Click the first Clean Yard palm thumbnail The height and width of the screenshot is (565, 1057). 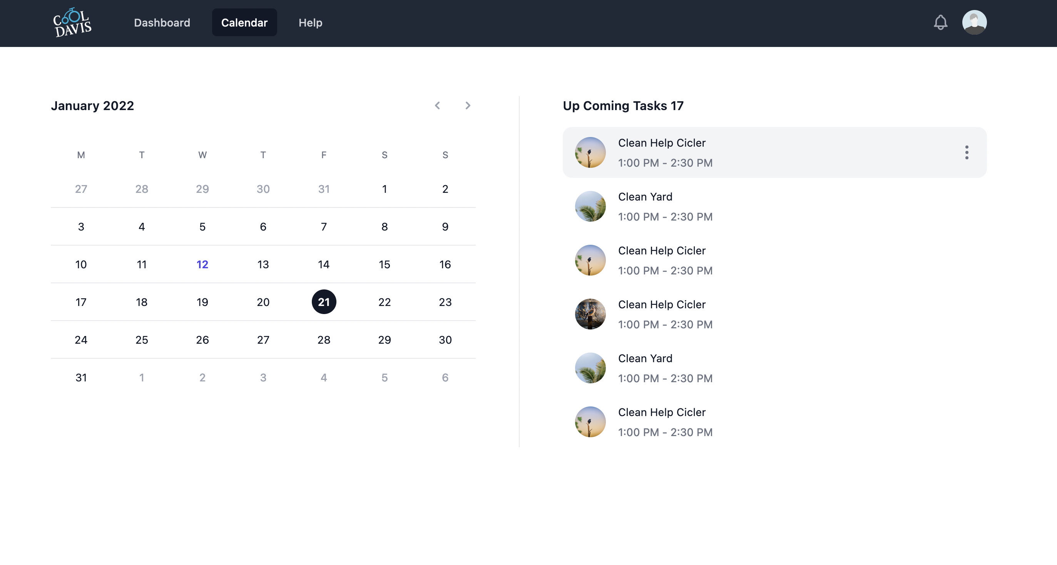(x=590, y=206)
